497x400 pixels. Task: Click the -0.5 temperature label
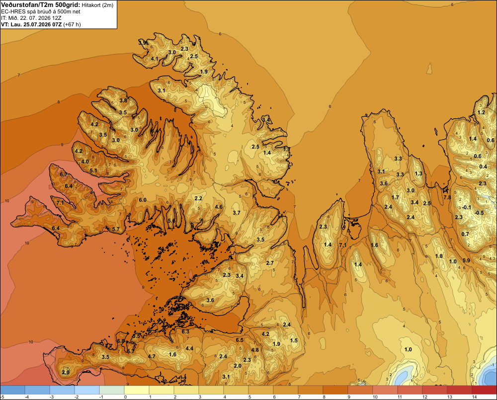point(480,213)
